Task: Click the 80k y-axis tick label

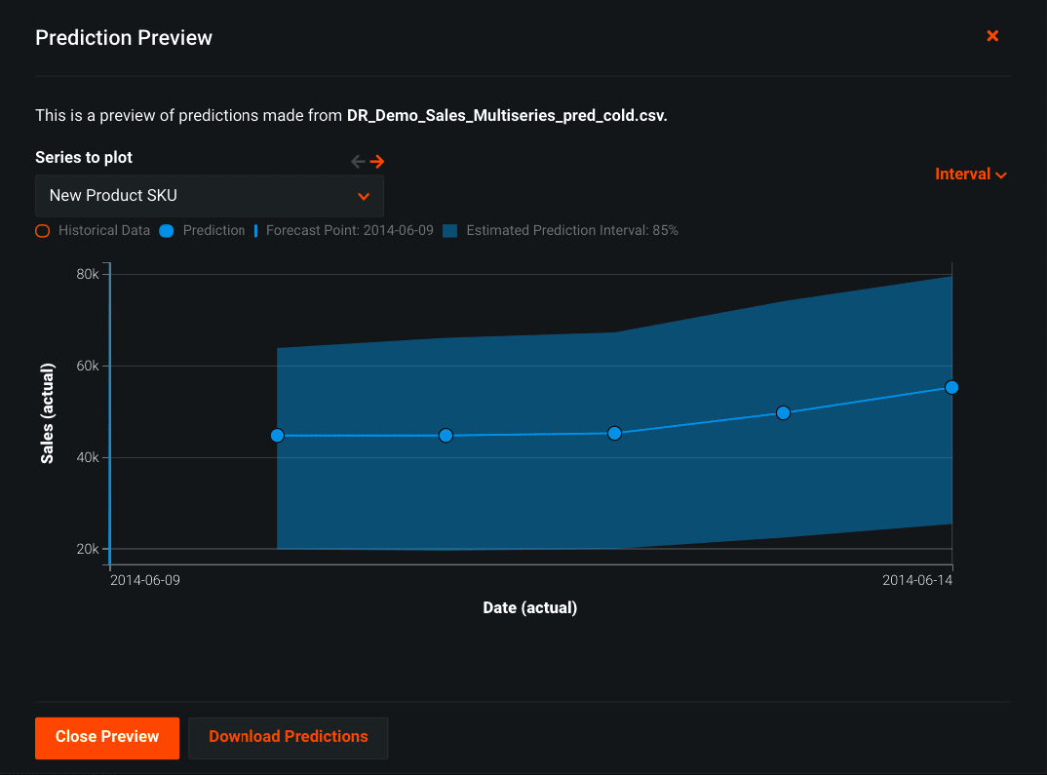Action: (x=87, y=274)
